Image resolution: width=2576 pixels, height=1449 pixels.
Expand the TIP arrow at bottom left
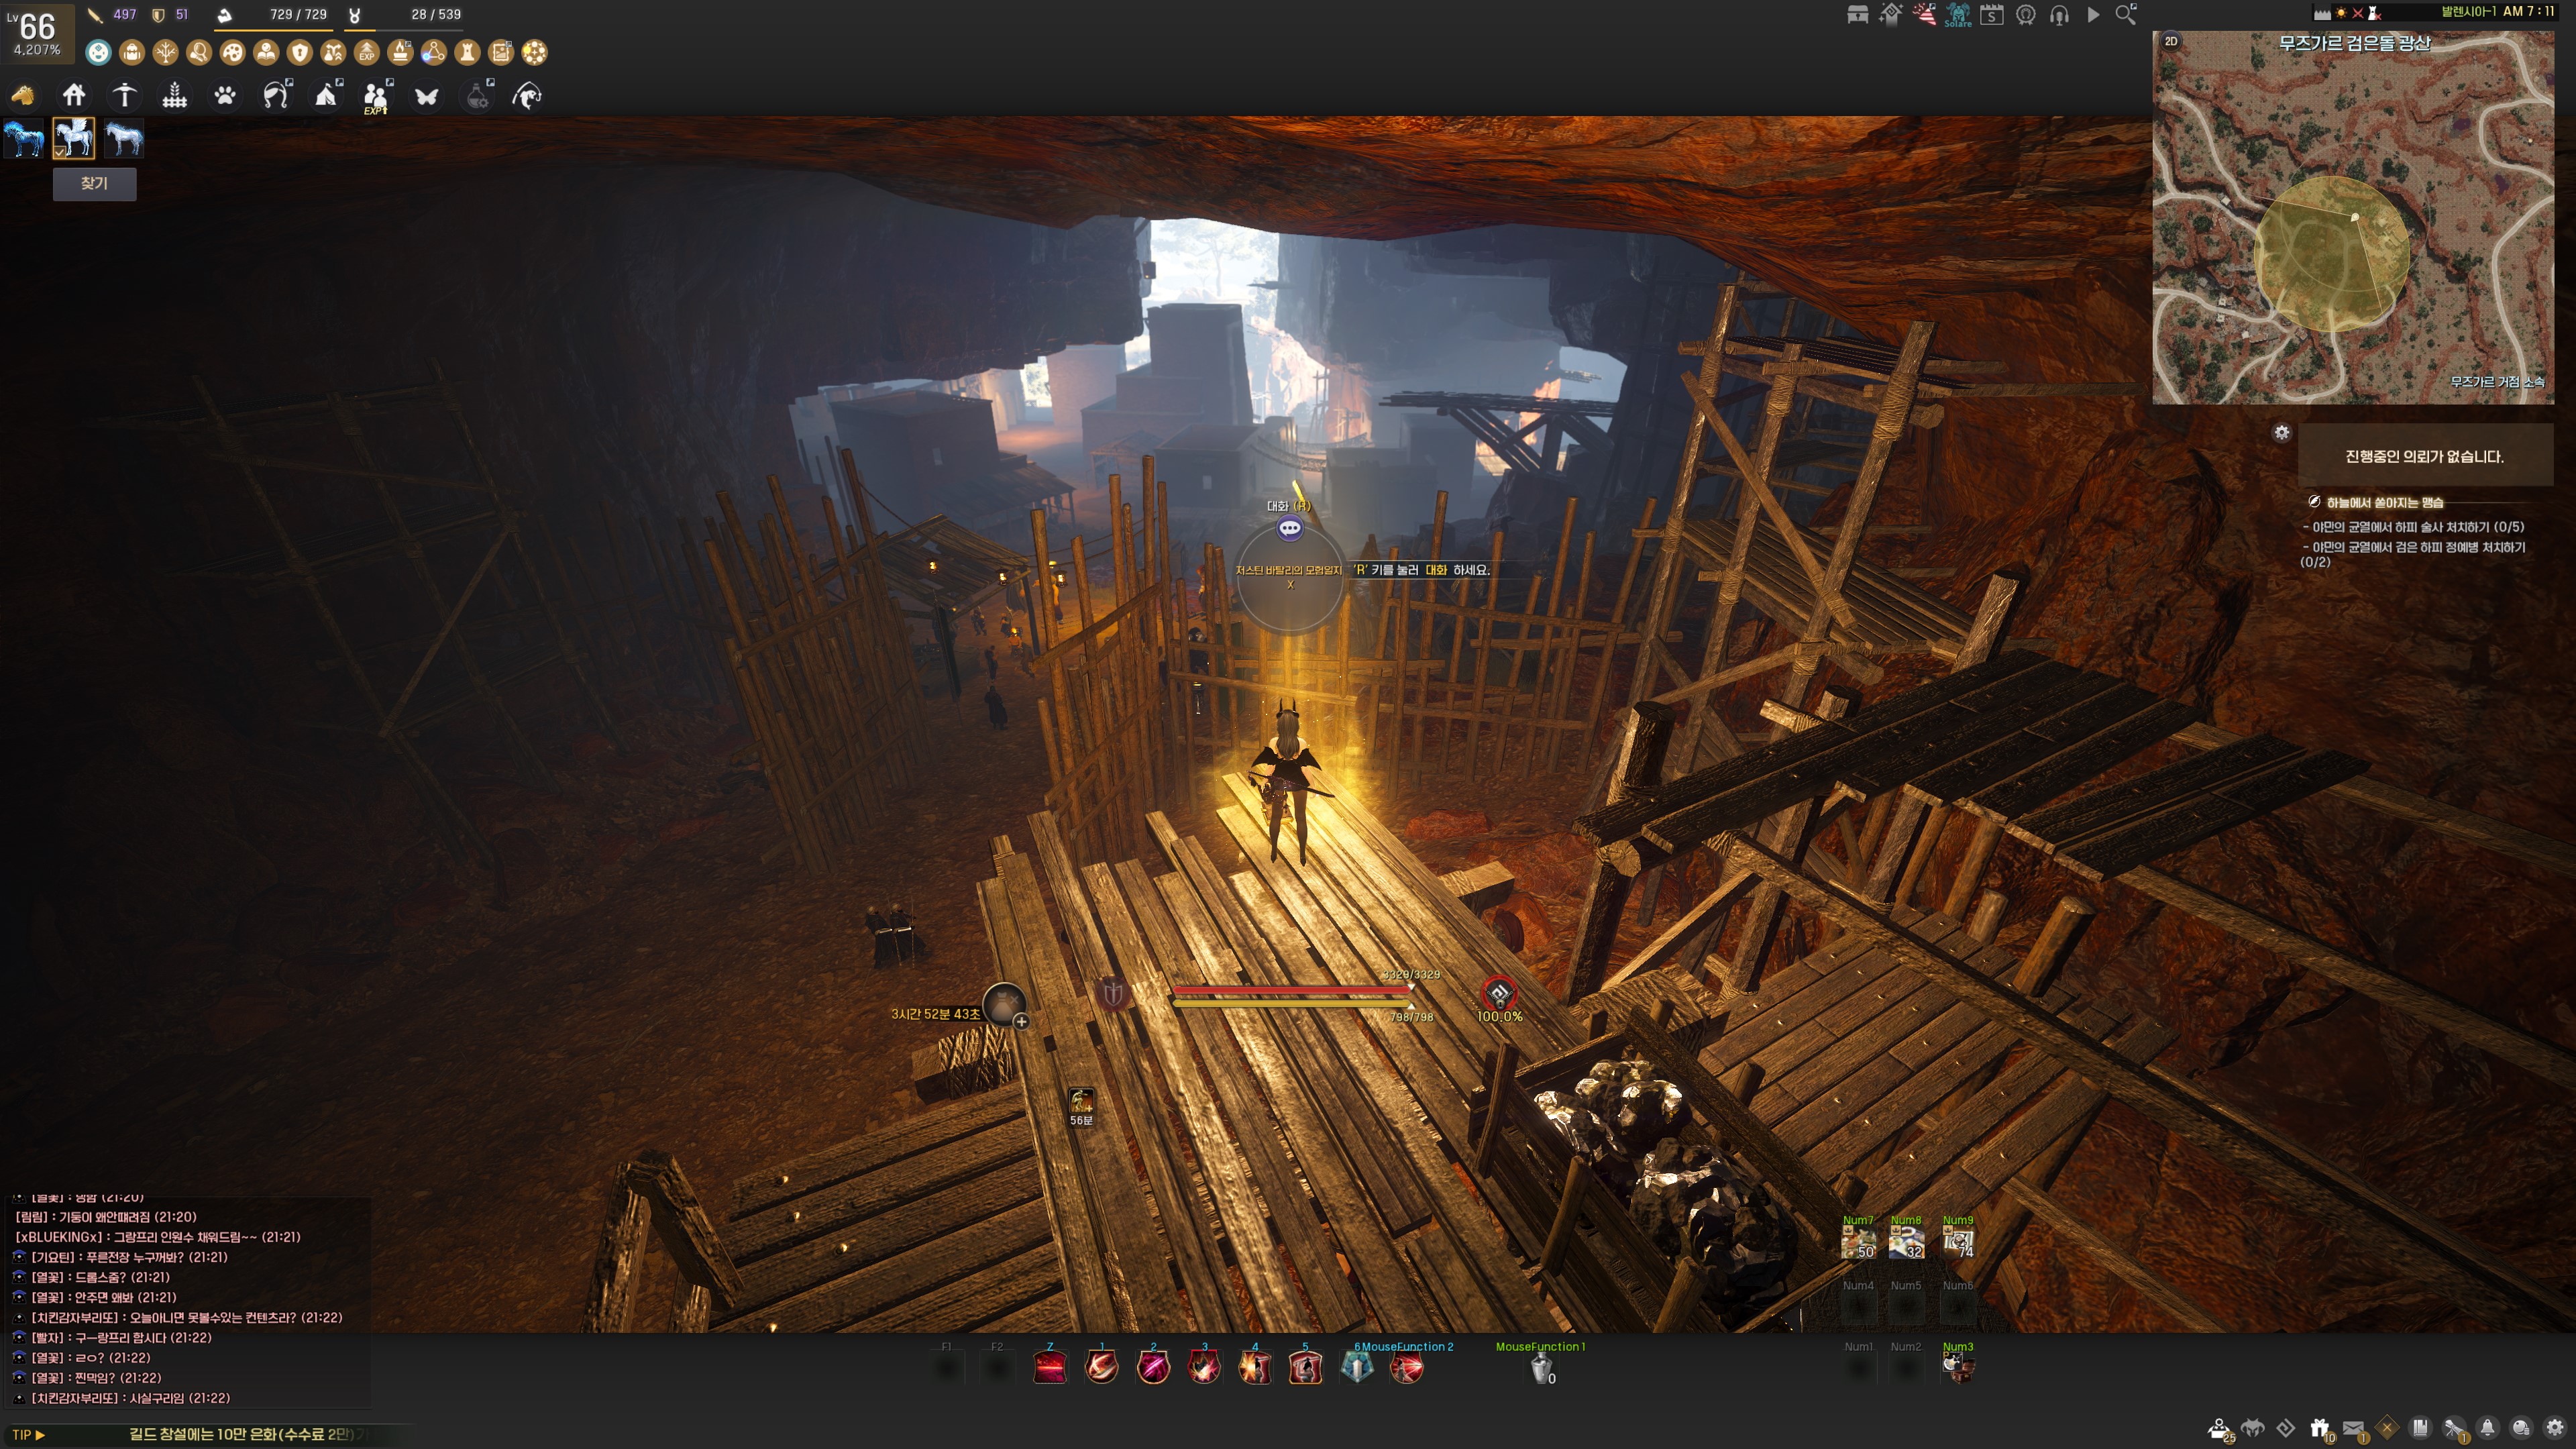(x=39, y=1435)
